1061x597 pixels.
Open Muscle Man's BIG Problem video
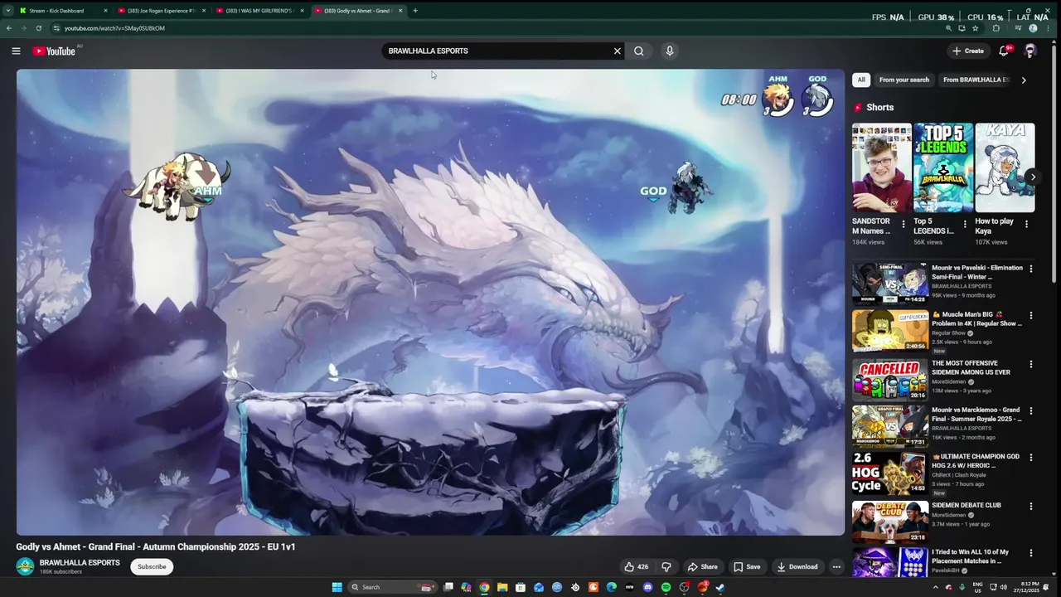click(890, 331)
